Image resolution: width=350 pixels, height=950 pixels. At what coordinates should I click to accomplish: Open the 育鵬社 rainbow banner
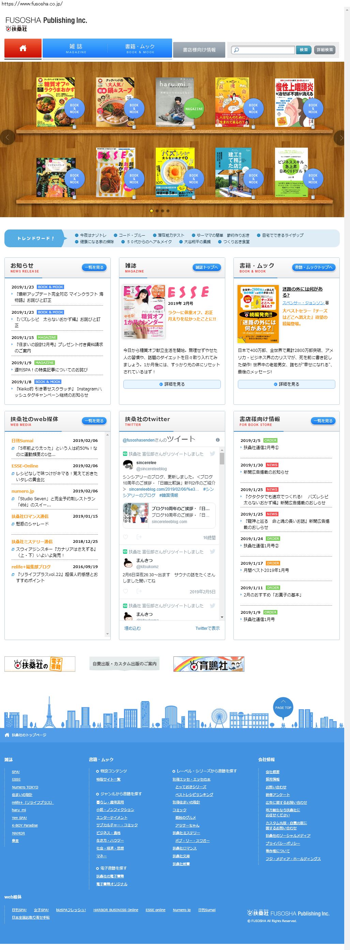point(209,664)
